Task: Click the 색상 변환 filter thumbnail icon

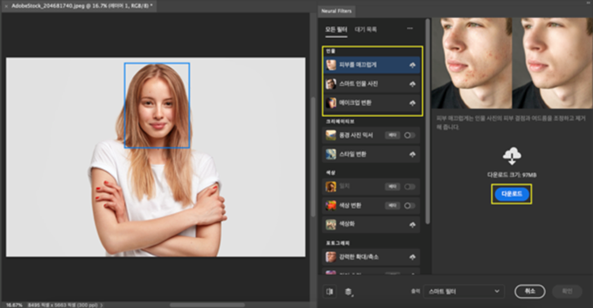Action: 331,205
